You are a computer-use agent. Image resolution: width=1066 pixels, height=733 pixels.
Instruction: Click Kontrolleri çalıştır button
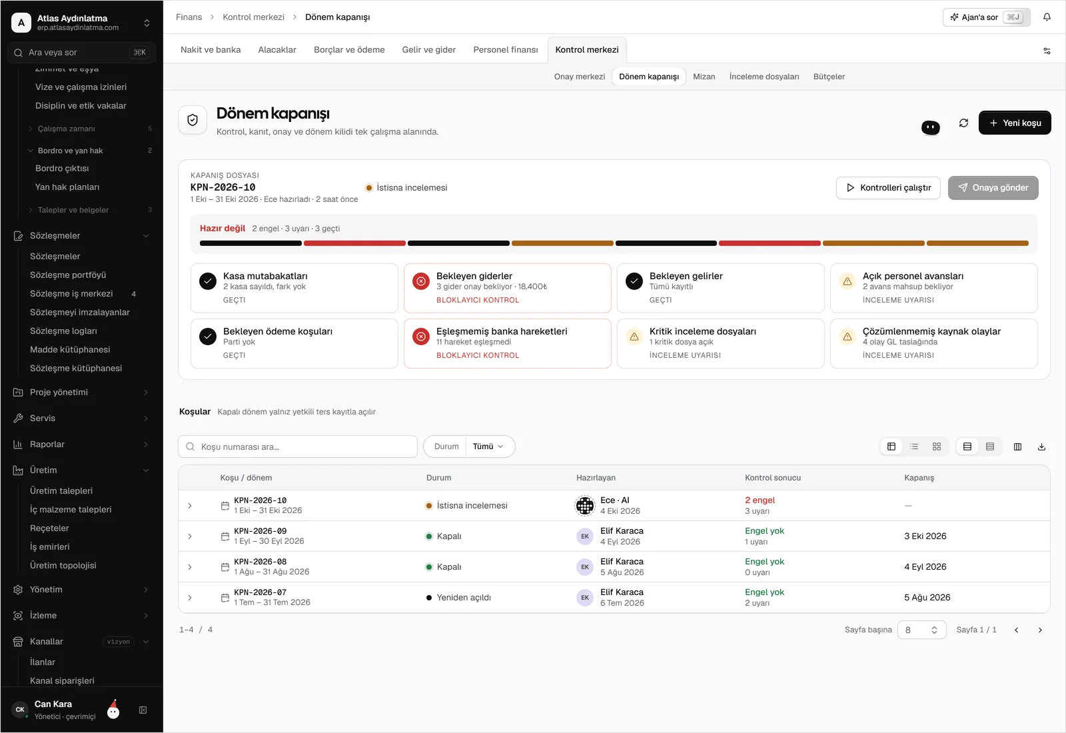coord(888,188)
